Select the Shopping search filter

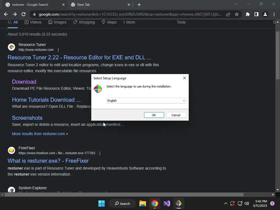click(84, 22)
